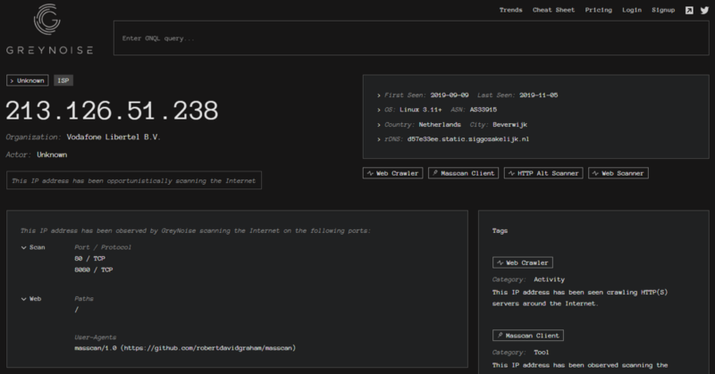Open the external link icon in header
The image size is (715, 374).
click(x=689, y=10)
